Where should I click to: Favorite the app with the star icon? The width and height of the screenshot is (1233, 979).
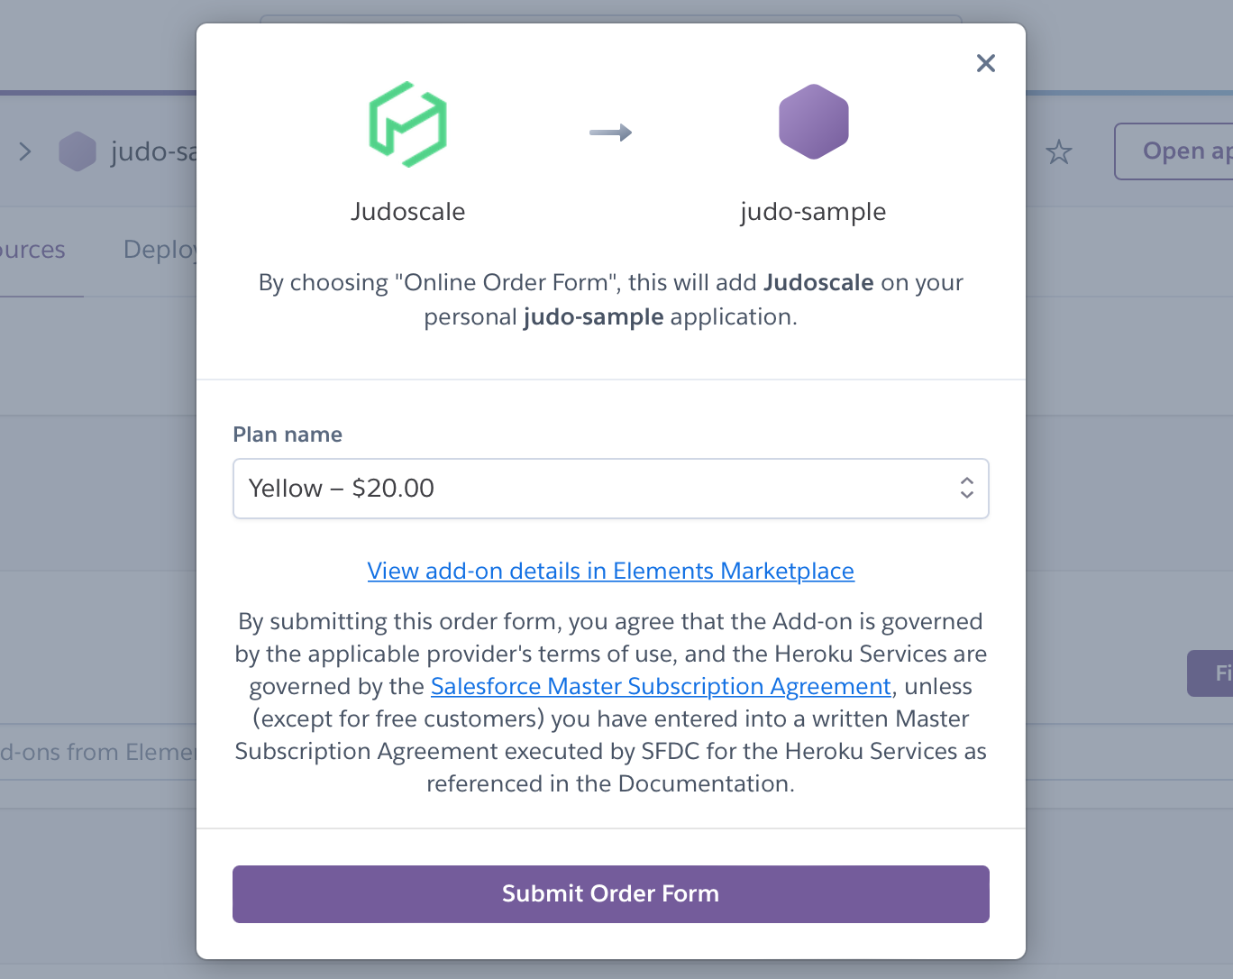tap(1058, 152)
